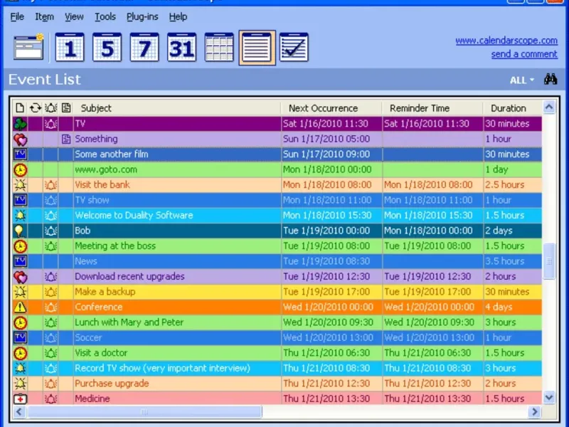
Task: Click the send a comment link
Action: 524,54
